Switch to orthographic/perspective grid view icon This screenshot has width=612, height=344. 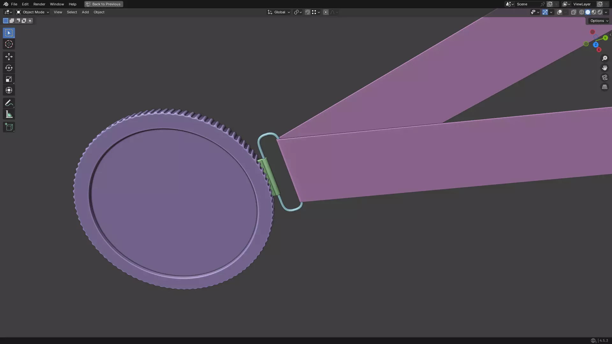coord(604,87)
